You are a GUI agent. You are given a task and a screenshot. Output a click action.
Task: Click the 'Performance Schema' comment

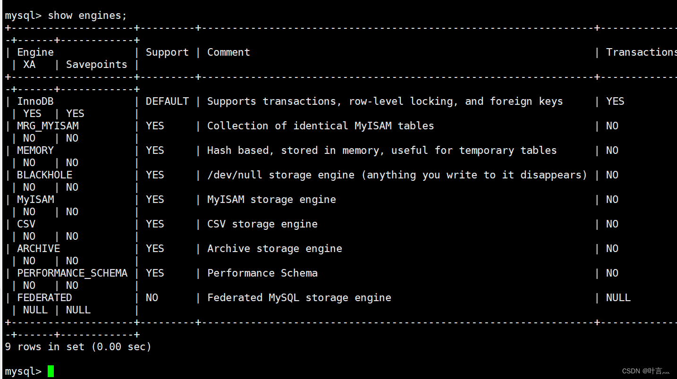[262, 273]
